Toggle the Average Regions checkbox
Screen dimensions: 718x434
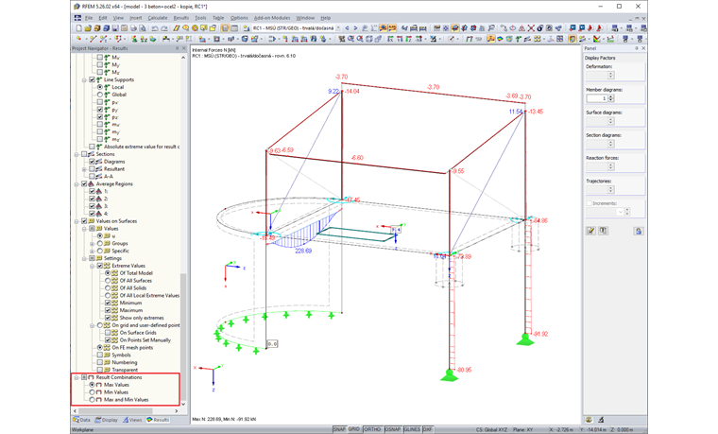coord(84,183)
